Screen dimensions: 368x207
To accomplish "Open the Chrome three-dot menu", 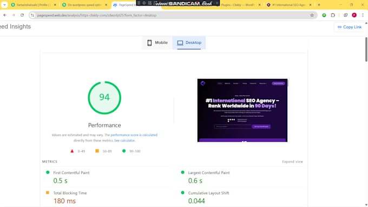I will tap(363, 15).
